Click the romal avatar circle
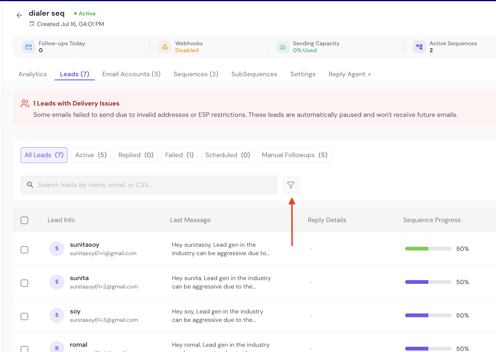496x352 pixels. coord(57,347)
